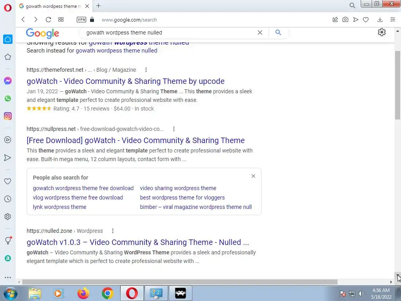Open the snapshot edit tool icon
The image size is (401, 301).
(x=335, y=20)
